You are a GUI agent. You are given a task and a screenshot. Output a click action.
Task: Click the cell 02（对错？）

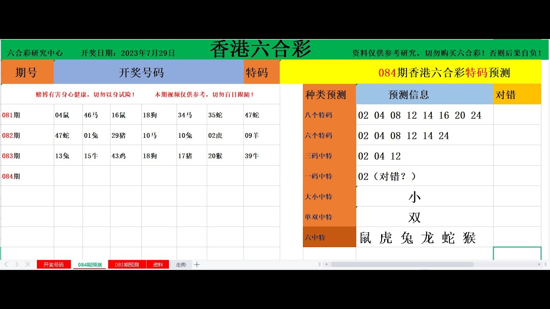[x=425, y=176]
